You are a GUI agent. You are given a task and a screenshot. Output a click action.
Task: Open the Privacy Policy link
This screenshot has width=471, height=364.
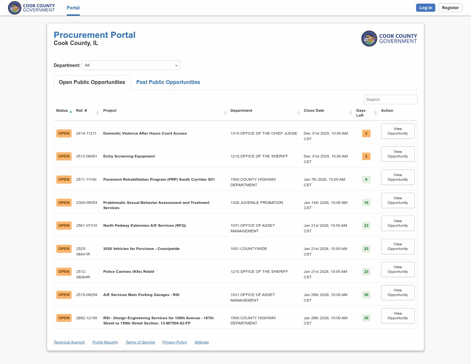point(174,342)
